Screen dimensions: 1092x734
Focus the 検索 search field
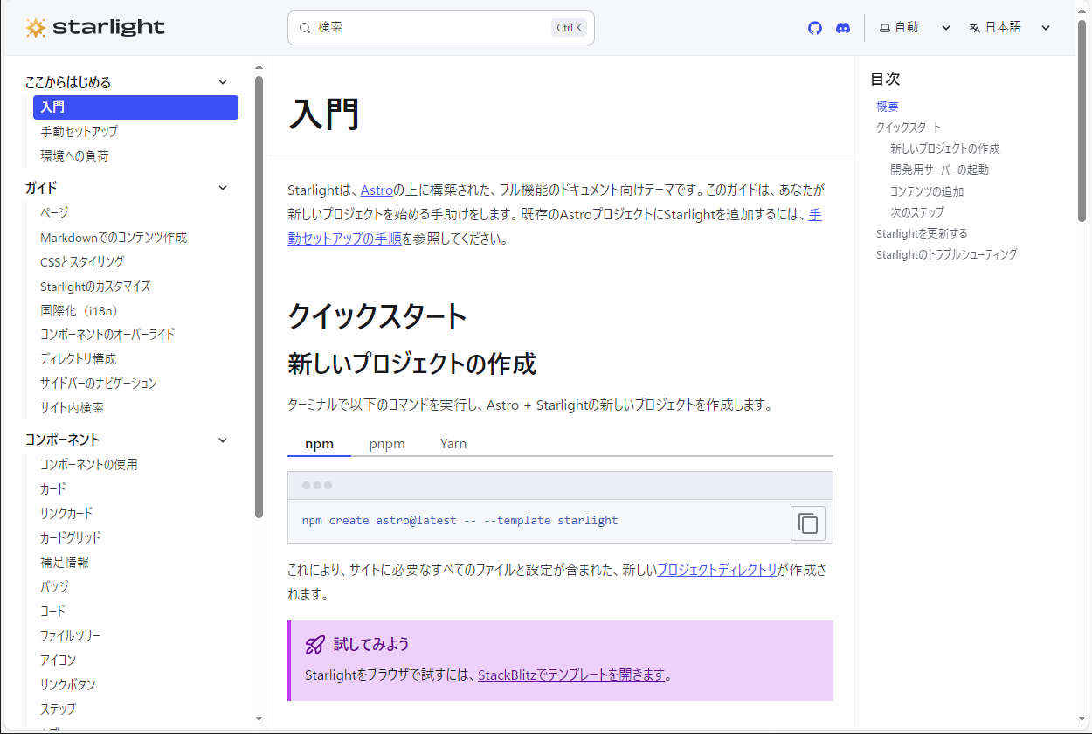pos(441,28)
